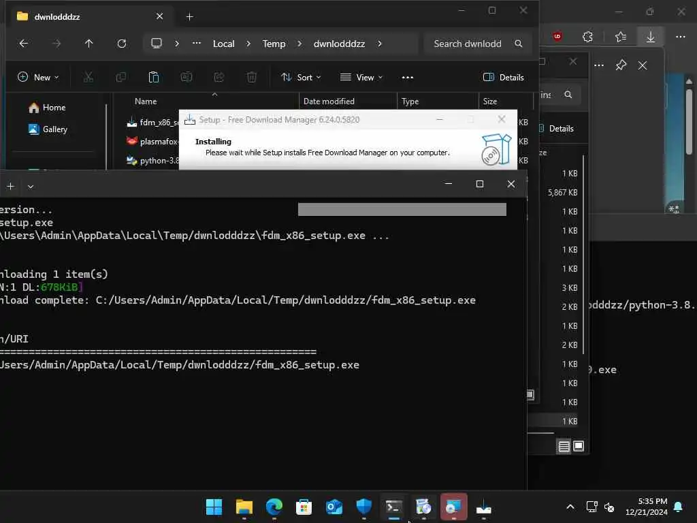The image size is (697, 523).
Task: Open Outlook from taskbar
Action: (334, 507)
